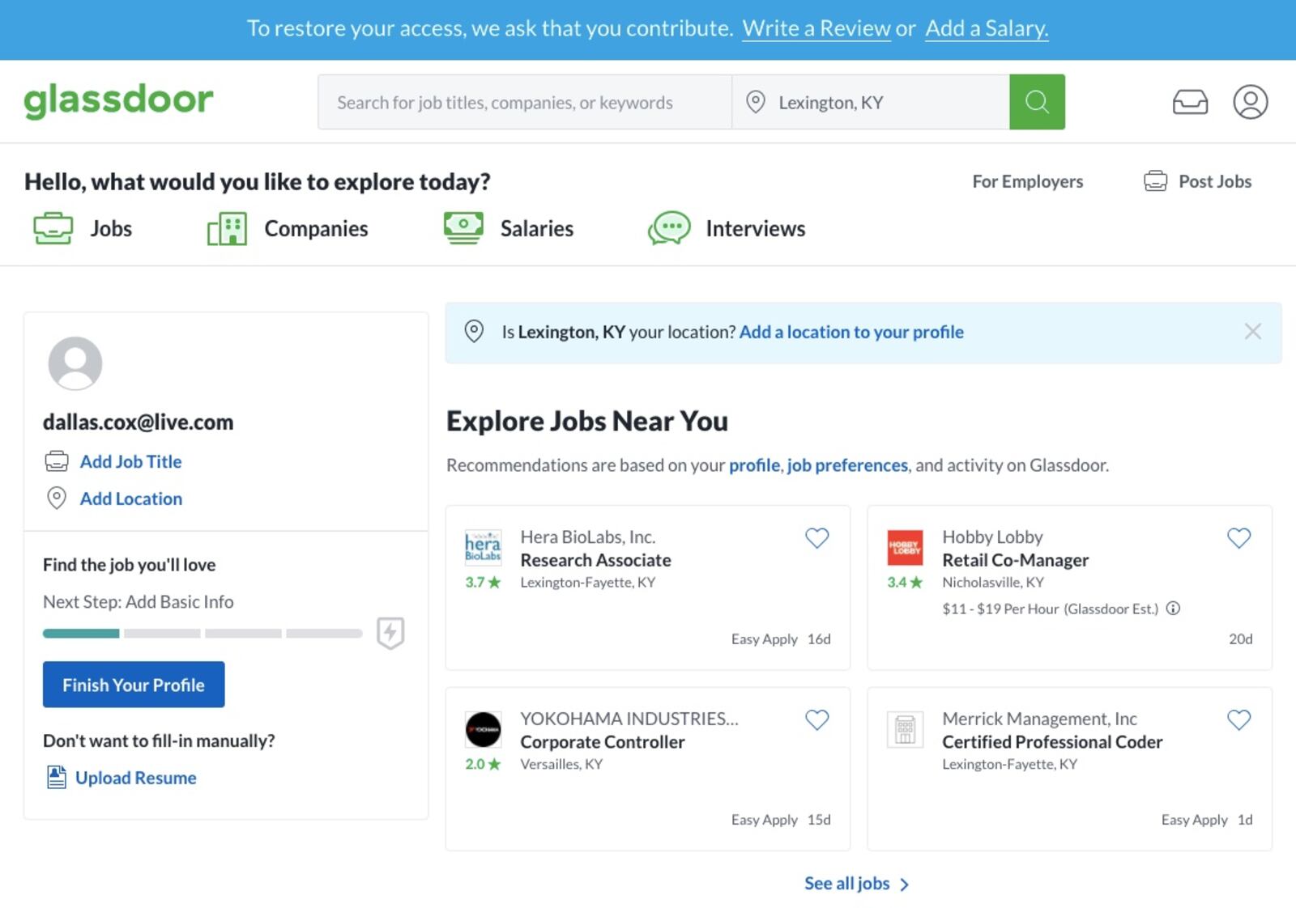Save the Corporate Controller job with heart

click(817, 719)
